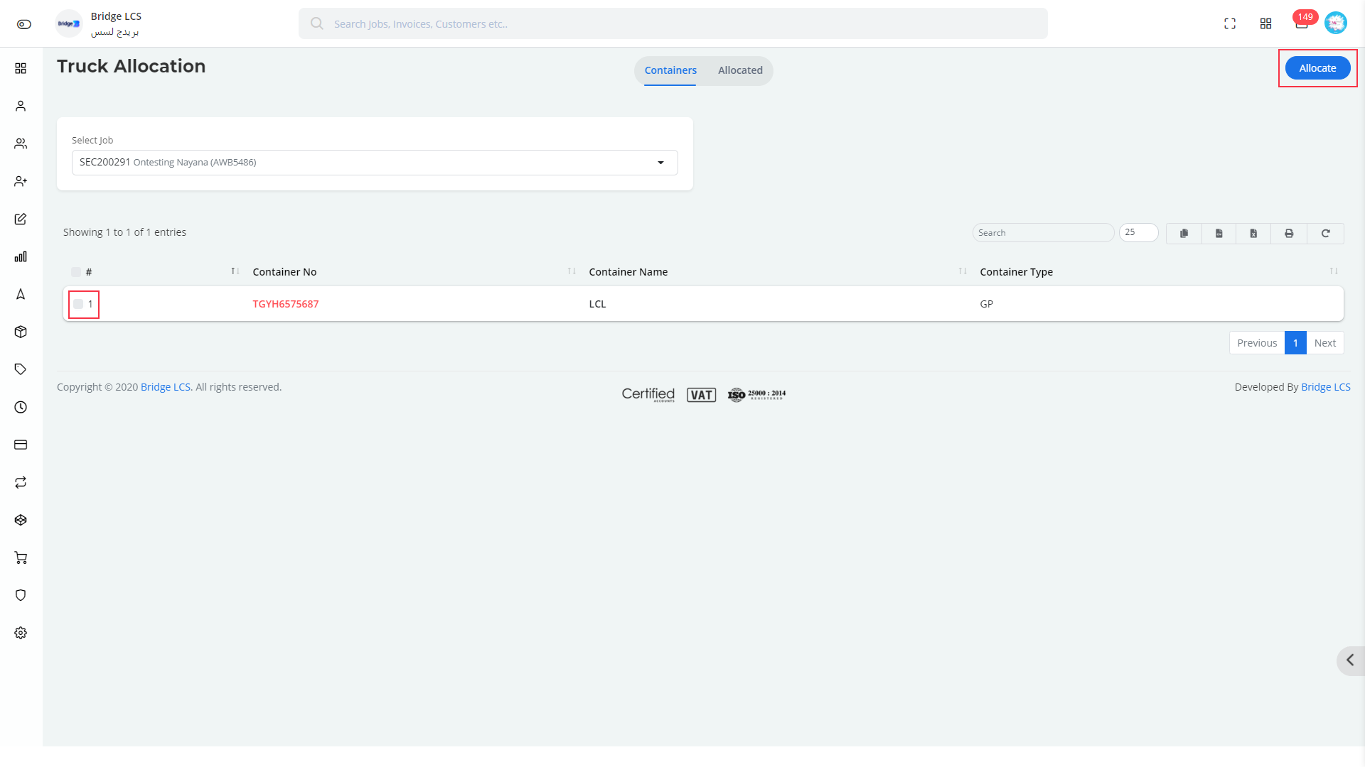Click the security/shield sidebar icon
The height and width of the screenshot is (767, 1365).
(21, 596)
